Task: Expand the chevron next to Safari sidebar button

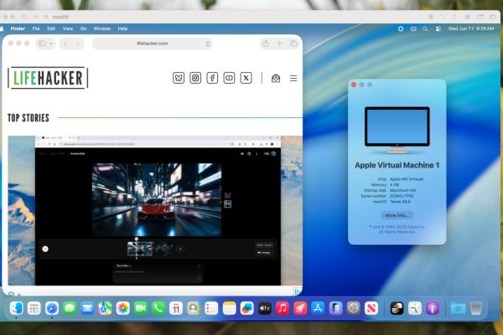Action: click(x=50, y=44)
